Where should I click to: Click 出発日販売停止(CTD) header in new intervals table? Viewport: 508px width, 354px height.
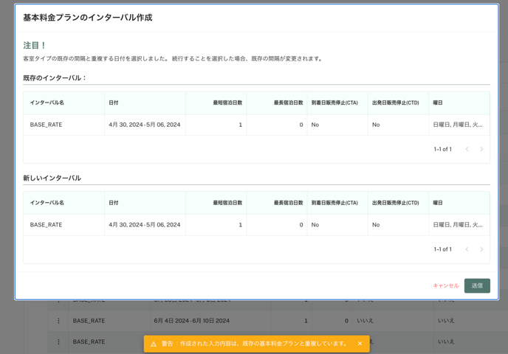click(395, 203)
